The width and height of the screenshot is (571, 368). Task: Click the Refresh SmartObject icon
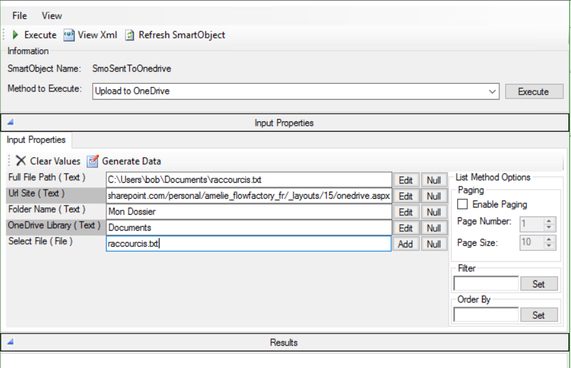click(x=129, y=35)
